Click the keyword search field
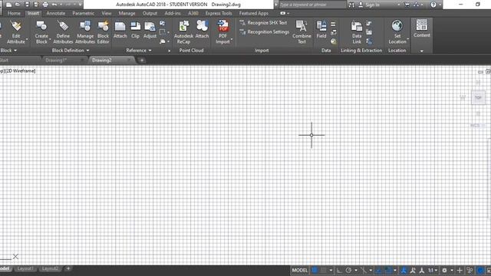The width and height of the screenshot is (491, 276). (312, 5)
